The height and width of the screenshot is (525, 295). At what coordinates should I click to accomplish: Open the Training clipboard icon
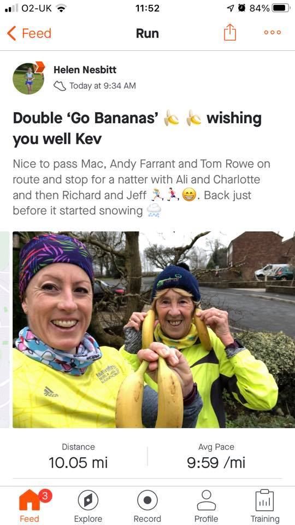coord(265,500)
